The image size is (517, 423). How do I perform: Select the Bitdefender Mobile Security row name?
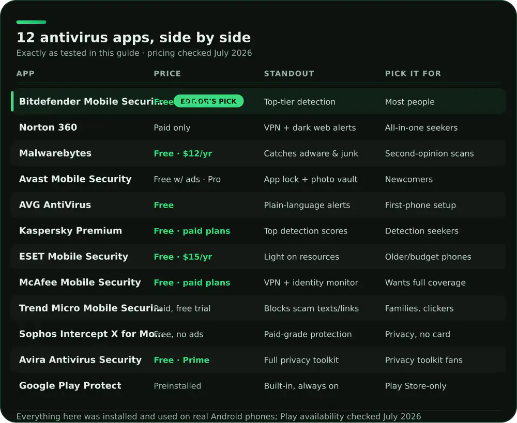pos(91,101)
